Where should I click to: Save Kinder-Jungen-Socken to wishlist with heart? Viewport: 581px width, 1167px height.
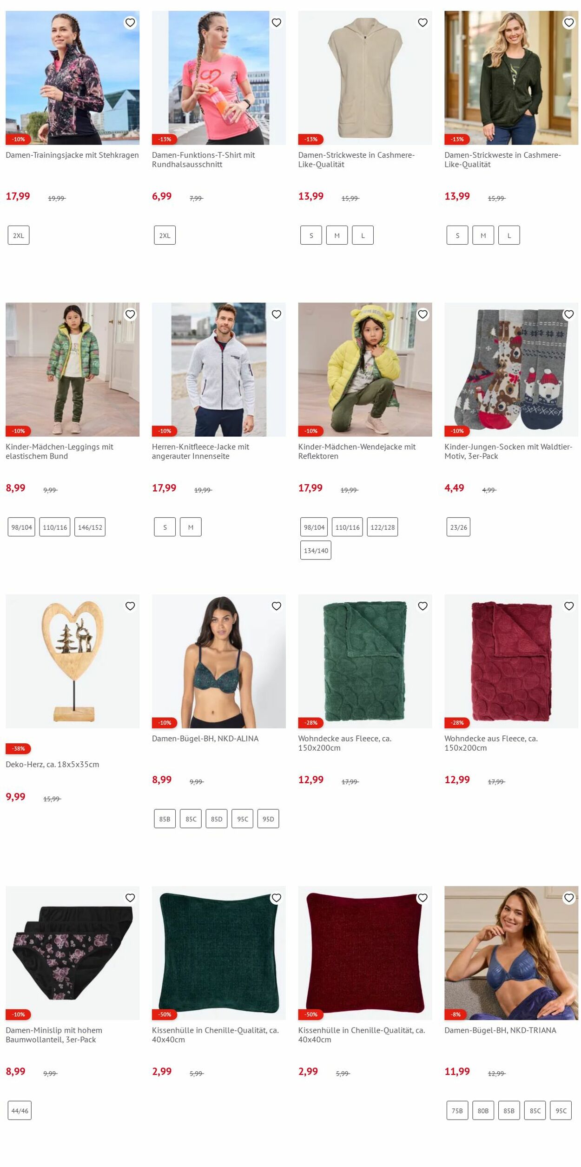pyautogui.click(x=569, y=314)
